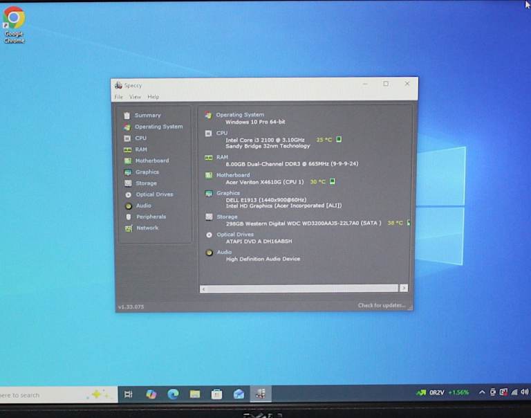Click the Audio speaker icon in the sidebar

[x=129, y=206]
